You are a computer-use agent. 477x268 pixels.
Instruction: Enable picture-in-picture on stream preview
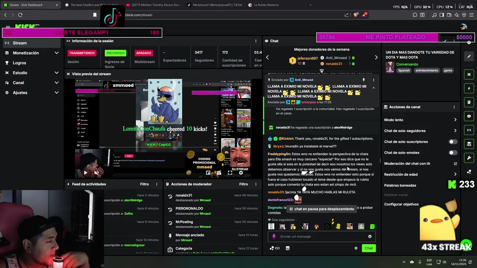point(208,173)
